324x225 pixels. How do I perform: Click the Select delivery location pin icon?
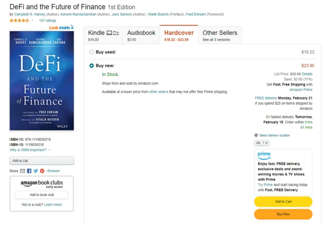click(256, 135)
